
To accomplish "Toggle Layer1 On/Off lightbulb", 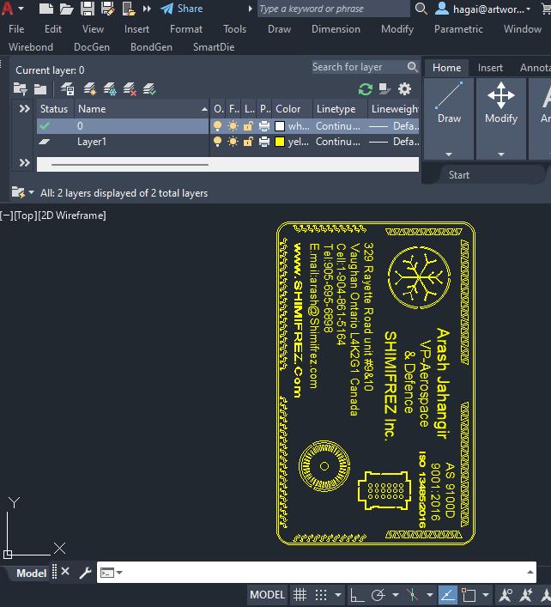I will pos(218,142).
